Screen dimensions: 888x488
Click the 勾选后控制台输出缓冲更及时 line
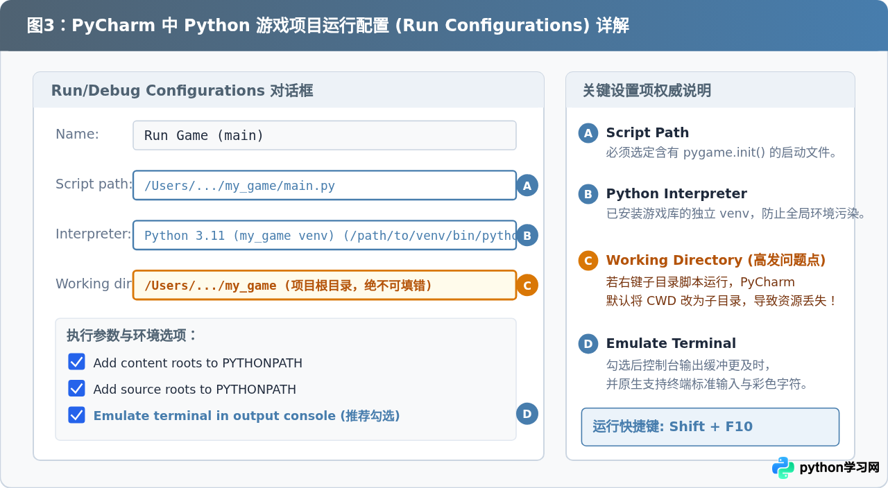[x=689, y=365]
